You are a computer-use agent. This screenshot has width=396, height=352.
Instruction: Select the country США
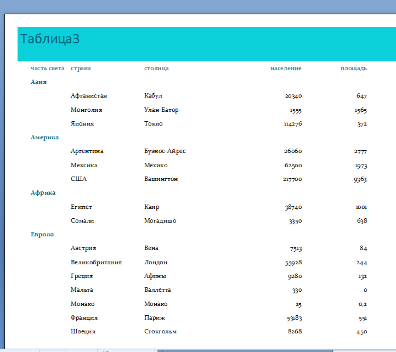79,179
